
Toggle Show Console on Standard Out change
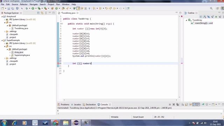click(194, 104)
